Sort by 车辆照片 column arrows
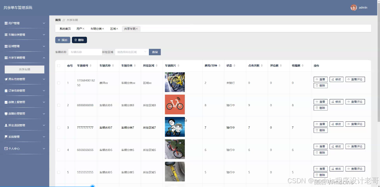Screen dimensions: 380x187 pyautogui.click(x=179, y=66)
